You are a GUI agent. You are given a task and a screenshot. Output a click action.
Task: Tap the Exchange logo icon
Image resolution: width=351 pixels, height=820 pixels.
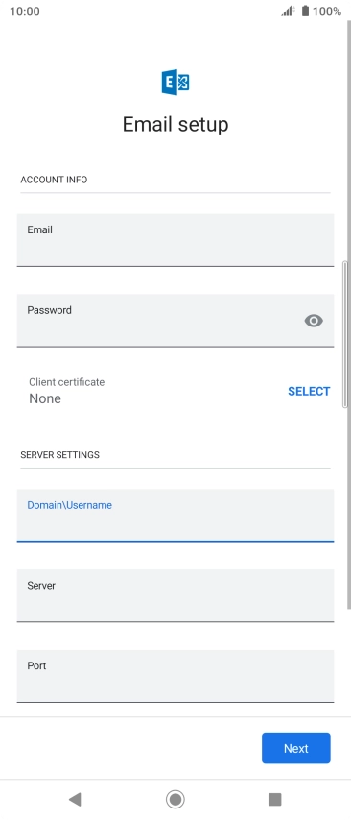click(175, 83)
